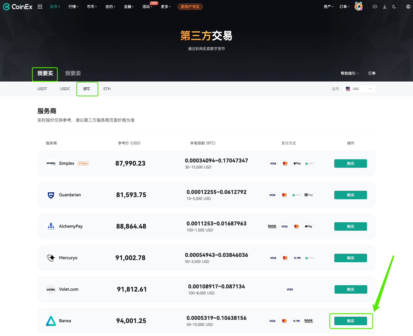Select the USDT coin tab
The image size is (413, 336).
[42, 89]
